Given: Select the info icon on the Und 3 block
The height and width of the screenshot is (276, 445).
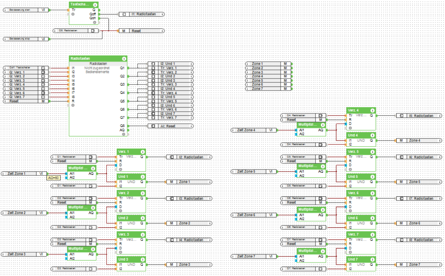Looking at the screenshot, I should (142, 259).
